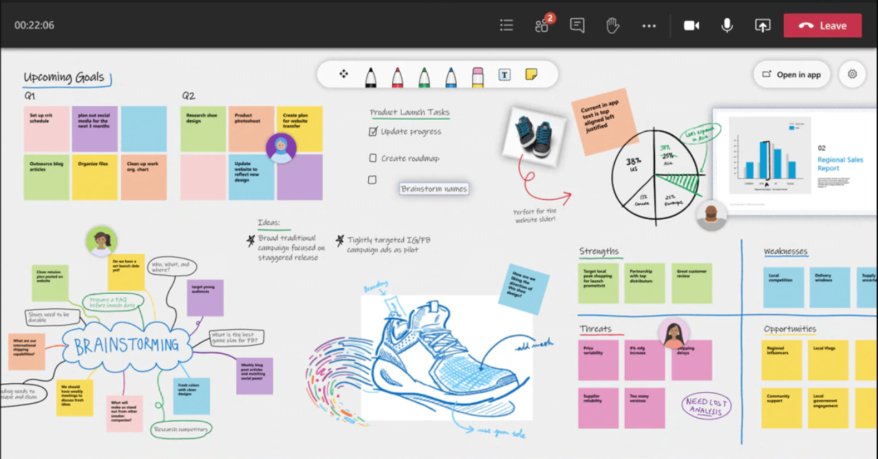This screenshot has width=878, height=459.
Task: Select the pan tool on the whiteboard toolbar
Action: [343, 74]
